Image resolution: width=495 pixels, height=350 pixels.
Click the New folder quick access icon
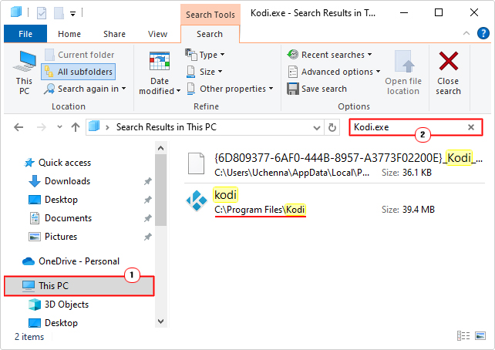point(59,13)
